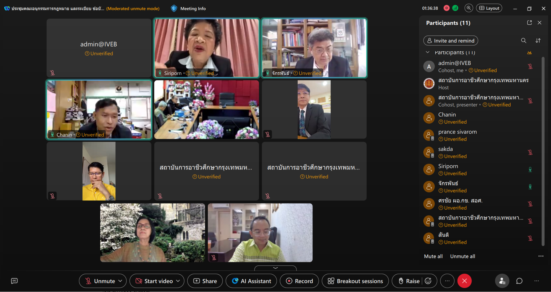
Task: Open the video options arrow beside Start video
Action: (178, 281)
